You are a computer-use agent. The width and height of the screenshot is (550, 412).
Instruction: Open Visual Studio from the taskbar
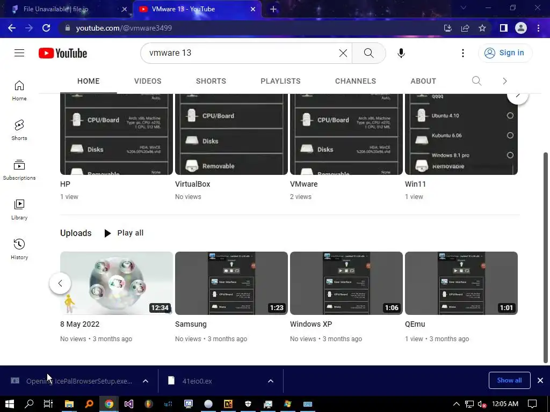click(129, 404)
